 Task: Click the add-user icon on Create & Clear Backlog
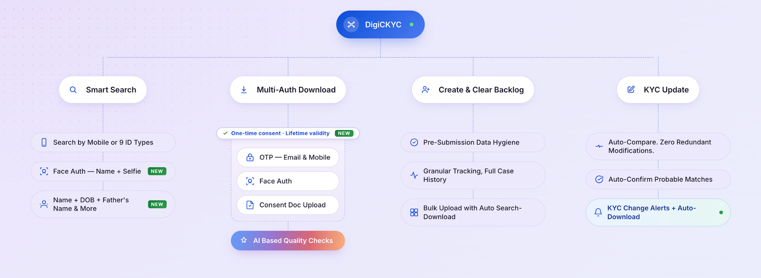pyautogui.click(x=426, y=90)
